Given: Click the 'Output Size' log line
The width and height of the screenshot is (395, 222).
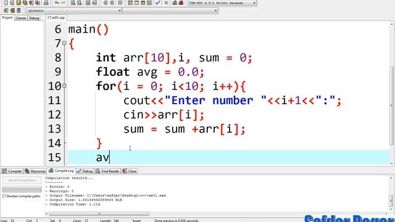Looking at the screenshot, I should pyautogui.click(x=84, y=200).
